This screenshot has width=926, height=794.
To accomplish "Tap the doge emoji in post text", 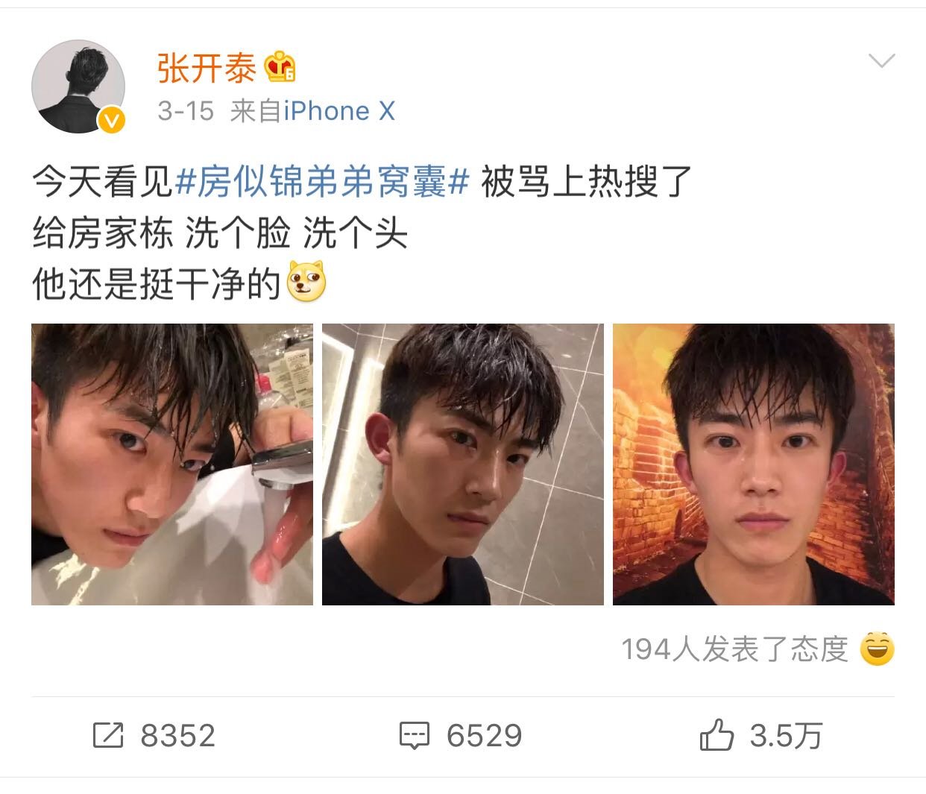I will tap(306, 282).
